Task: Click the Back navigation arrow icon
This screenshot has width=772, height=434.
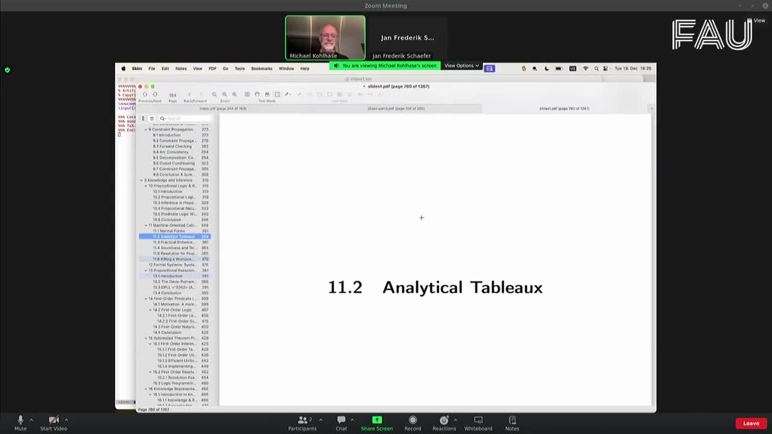Action: pyautogui.click(x=190, y=94)
